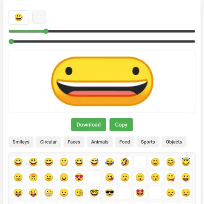Pick the sunglasses emoji

pos(110,193)
